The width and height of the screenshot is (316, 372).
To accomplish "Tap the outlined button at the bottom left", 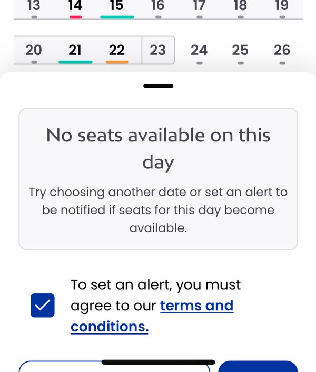I will pos(114,366).
